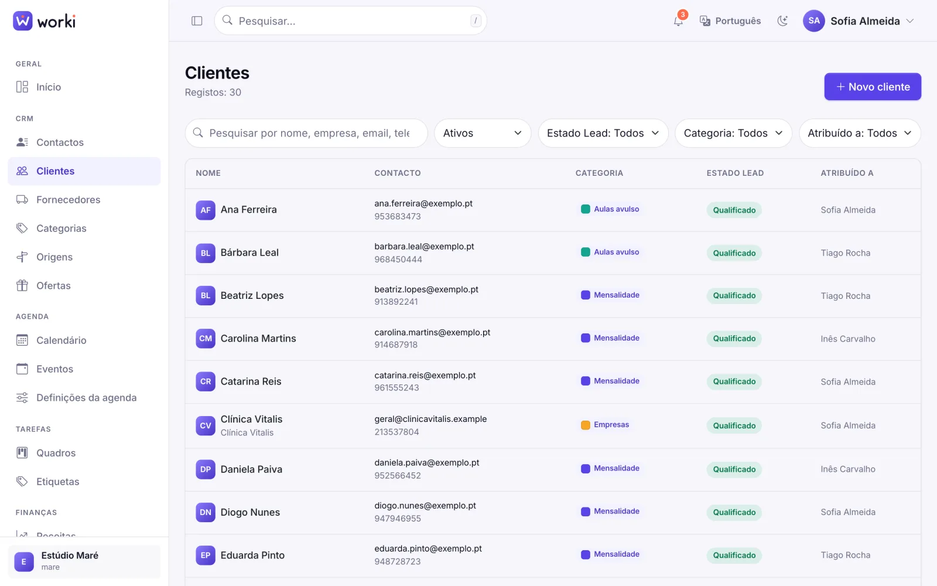
Task: Click the Novo cliente button
Action: (873, 87)
